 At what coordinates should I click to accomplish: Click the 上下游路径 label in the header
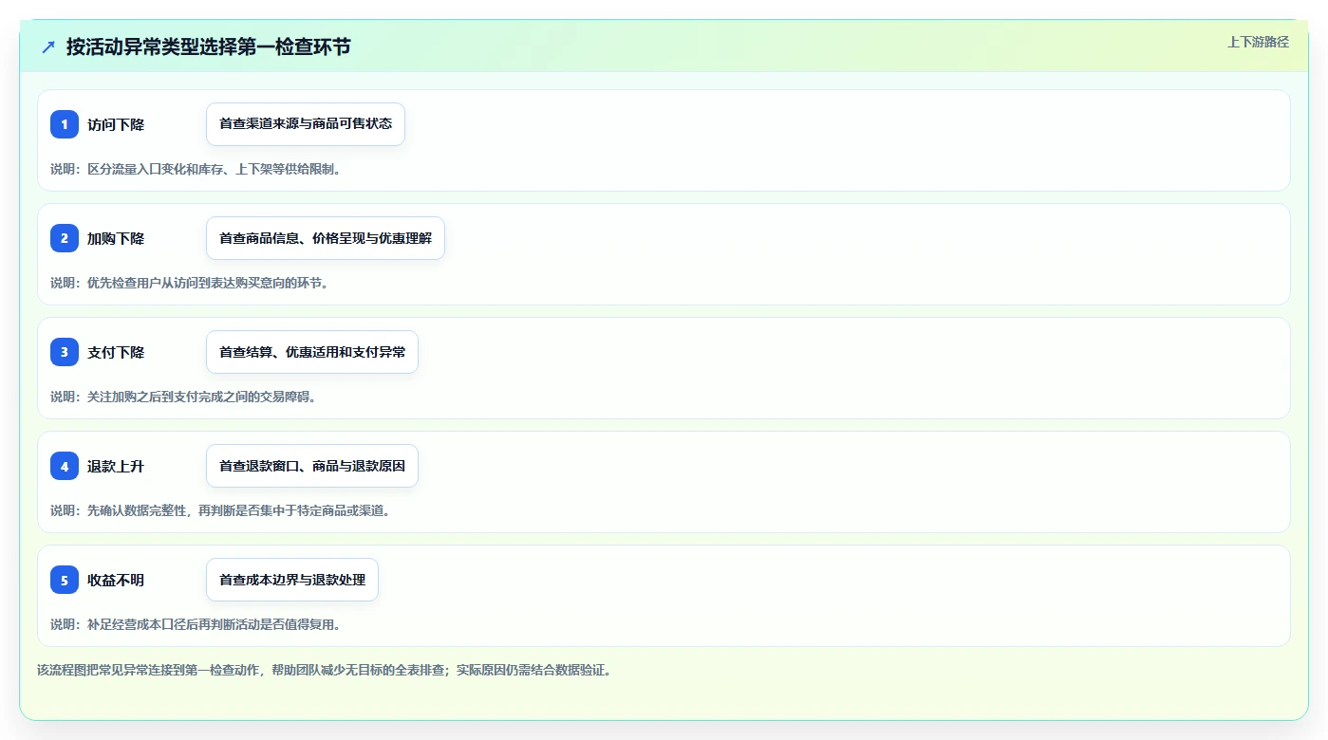(x=1258, y=42)
